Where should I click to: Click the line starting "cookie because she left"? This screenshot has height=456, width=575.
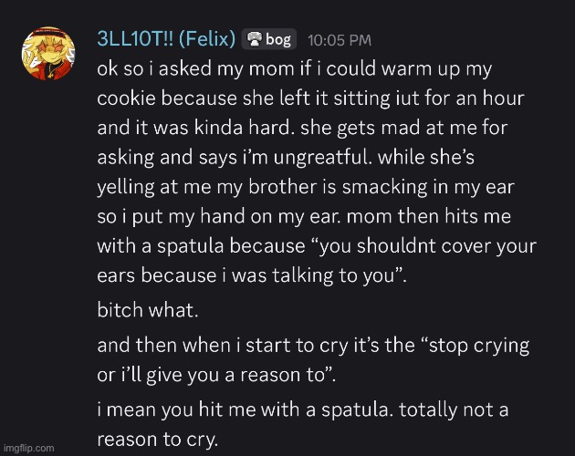coord(311,98)
